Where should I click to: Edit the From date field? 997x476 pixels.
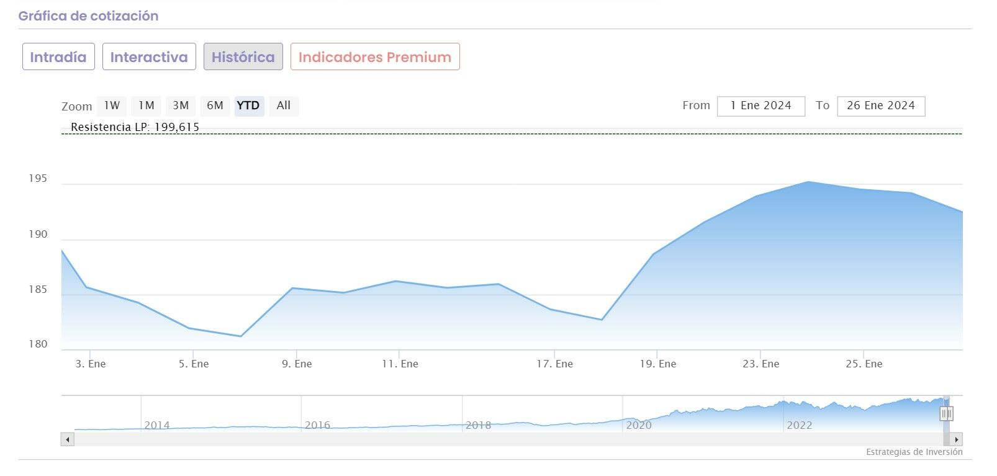click(760, 106)
